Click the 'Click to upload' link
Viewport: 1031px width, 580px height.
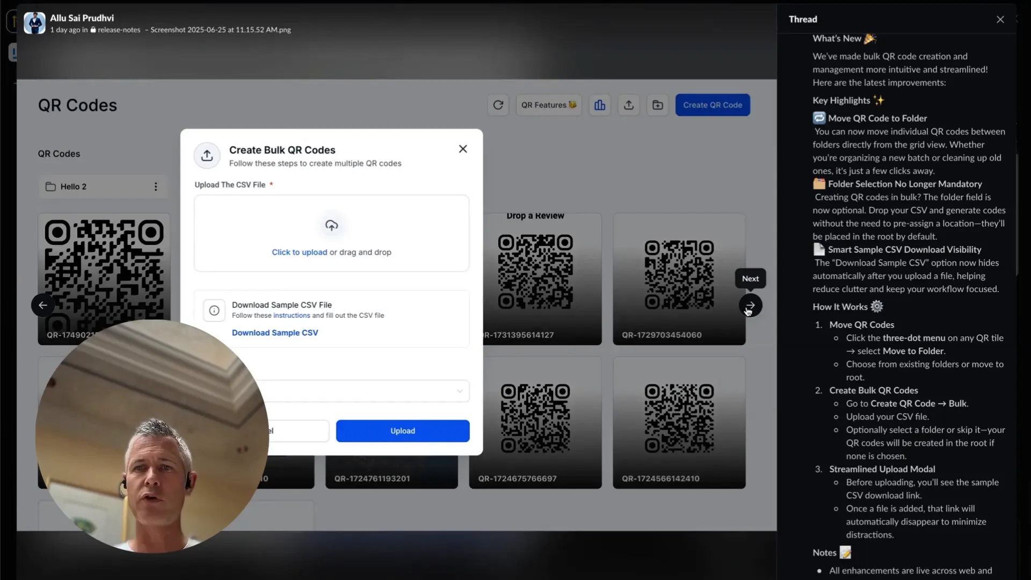[299, 252]
